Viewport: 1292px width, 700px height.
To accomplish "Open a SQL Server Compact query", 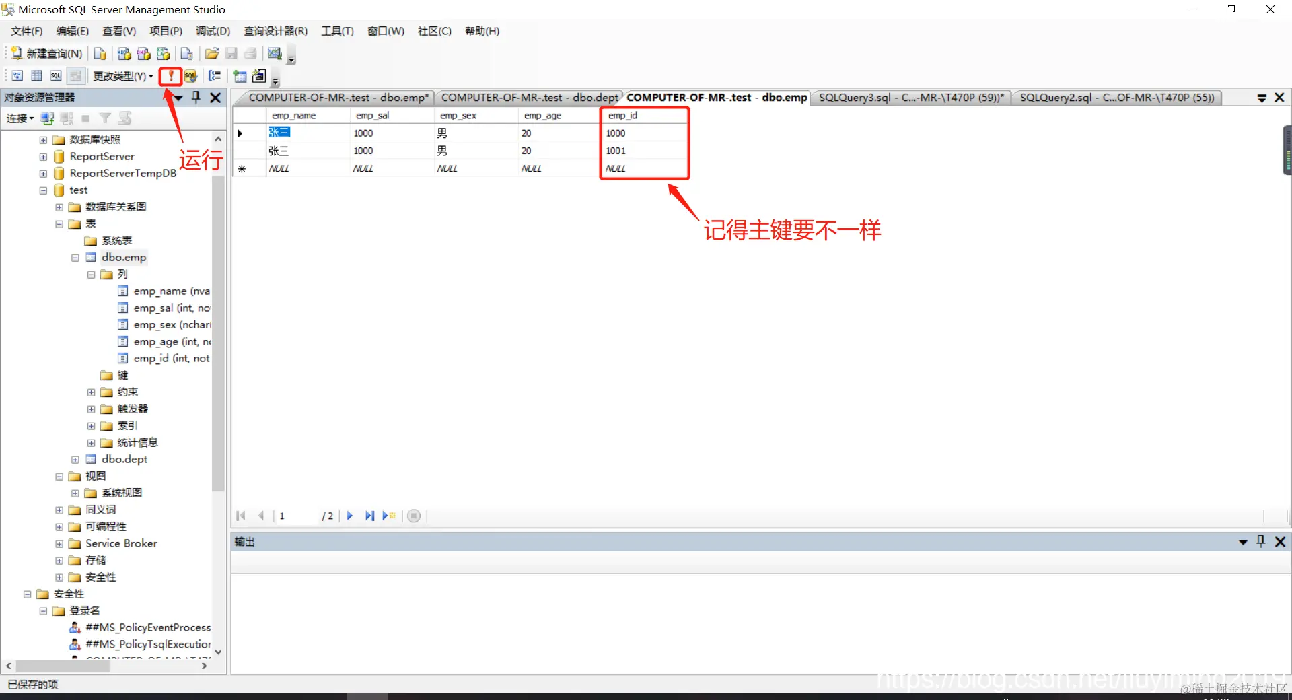I will coord(187,54).
